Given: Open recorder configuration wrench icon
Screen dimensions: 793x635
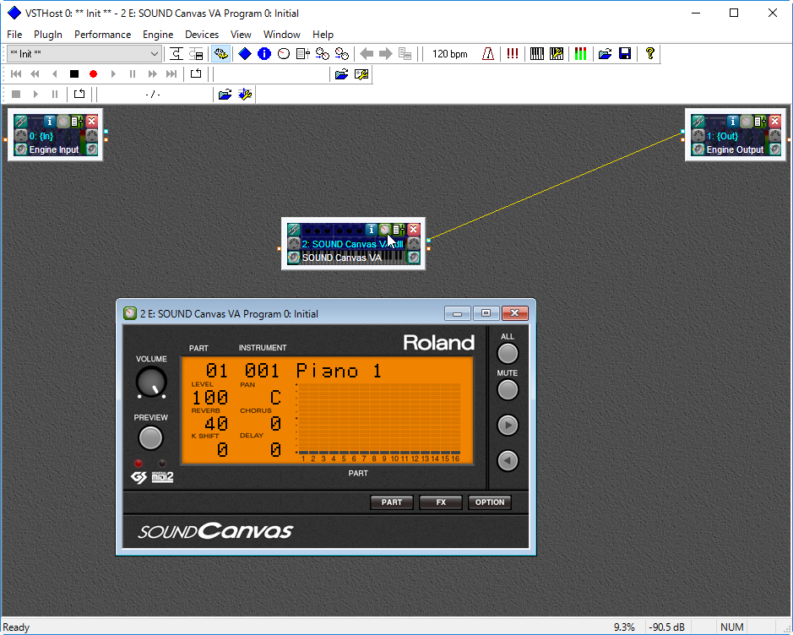Looking at the screenshot, I should pos(245,94).
